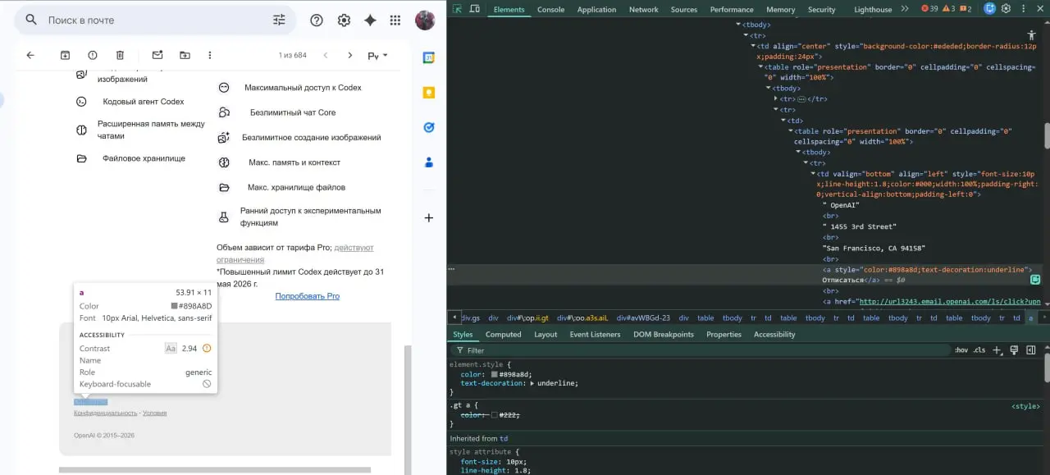Open Gmail settings gear
The image size is (1050, 475).
(344, 21)
